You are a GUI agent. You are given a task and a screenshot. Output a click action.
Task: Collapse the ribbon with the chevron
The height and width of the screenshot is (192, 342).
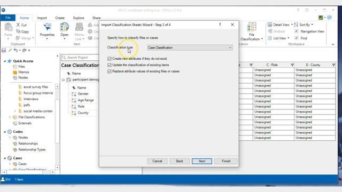(333, 44)
